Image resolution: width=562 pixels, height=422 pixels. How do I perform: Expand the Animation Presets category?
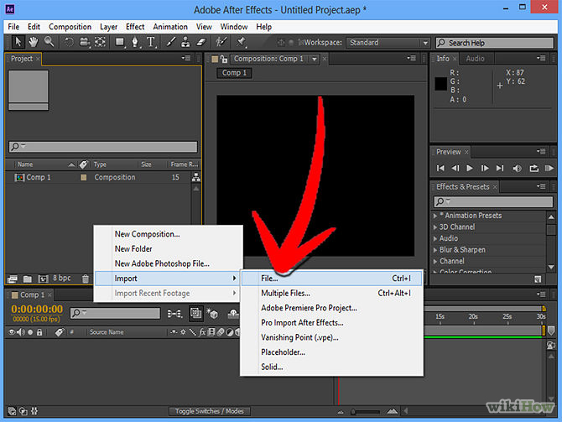435,216
